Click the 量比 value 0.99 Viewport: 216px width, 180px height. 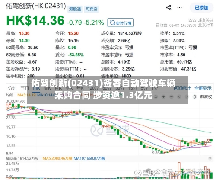[72, 48]
